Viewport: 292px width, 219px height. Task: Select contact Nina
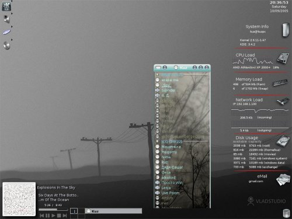[166, 157]
